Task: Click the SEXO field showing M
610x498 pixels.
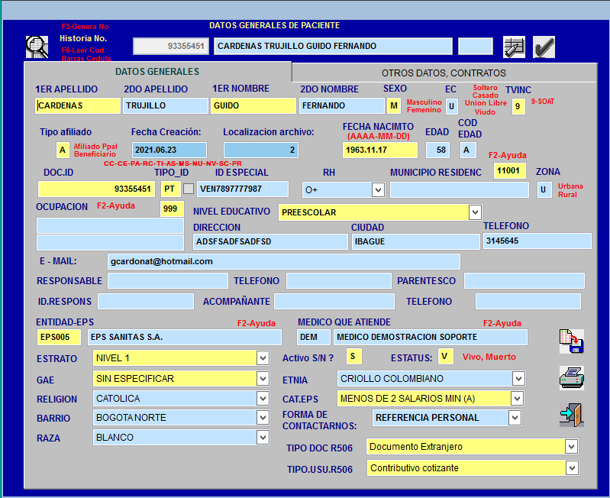Action: pyautogui.click(x=394, y=106)
